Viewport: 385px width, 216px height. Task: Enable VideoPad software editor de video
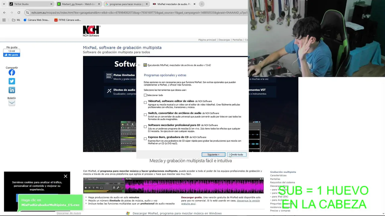(145, 103)
